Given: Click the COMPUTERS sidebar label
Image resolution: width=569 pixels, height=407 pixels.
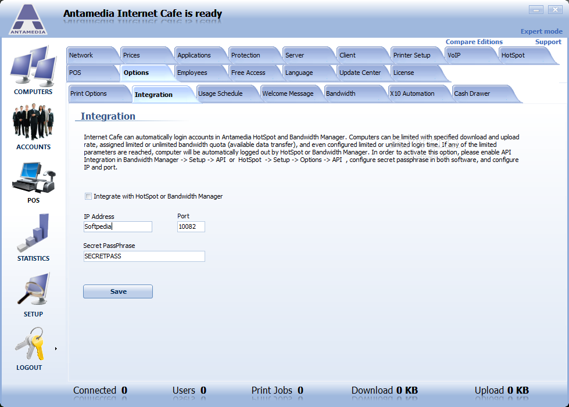Looking at the screenshot, I should point(33,92).
